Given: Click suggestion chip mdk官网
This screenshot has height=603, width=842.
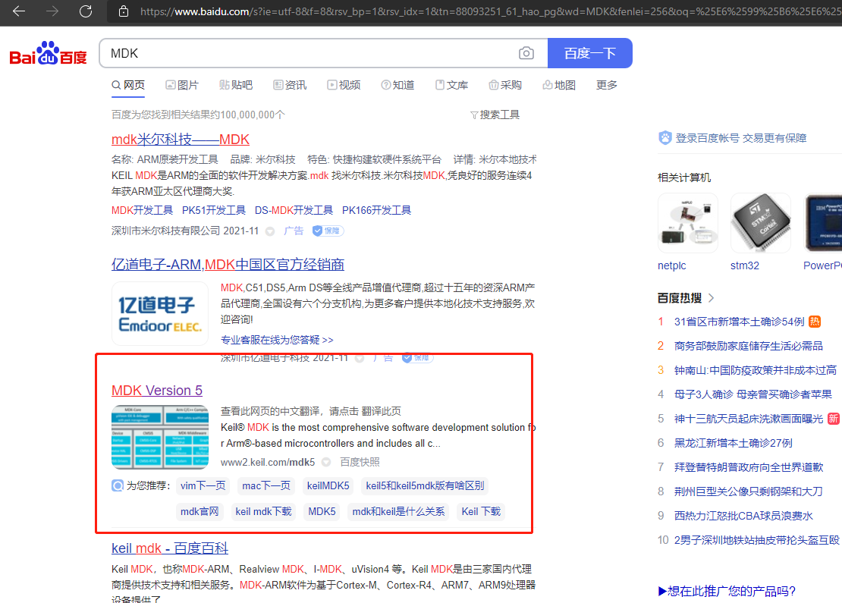Looking at the screenshot, I should click(200, 512).
